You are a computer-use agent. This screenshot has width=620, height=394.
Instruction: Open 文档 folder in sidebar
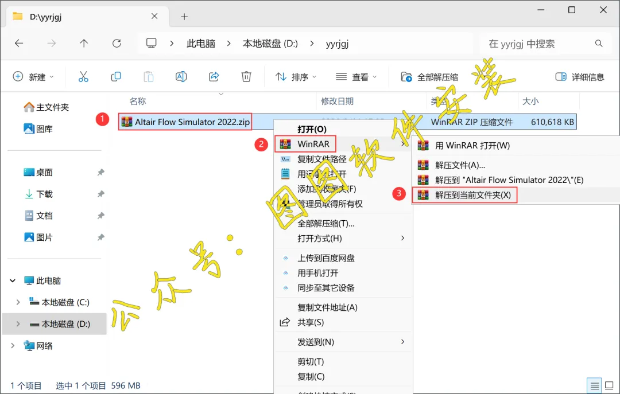coord(38,216)
